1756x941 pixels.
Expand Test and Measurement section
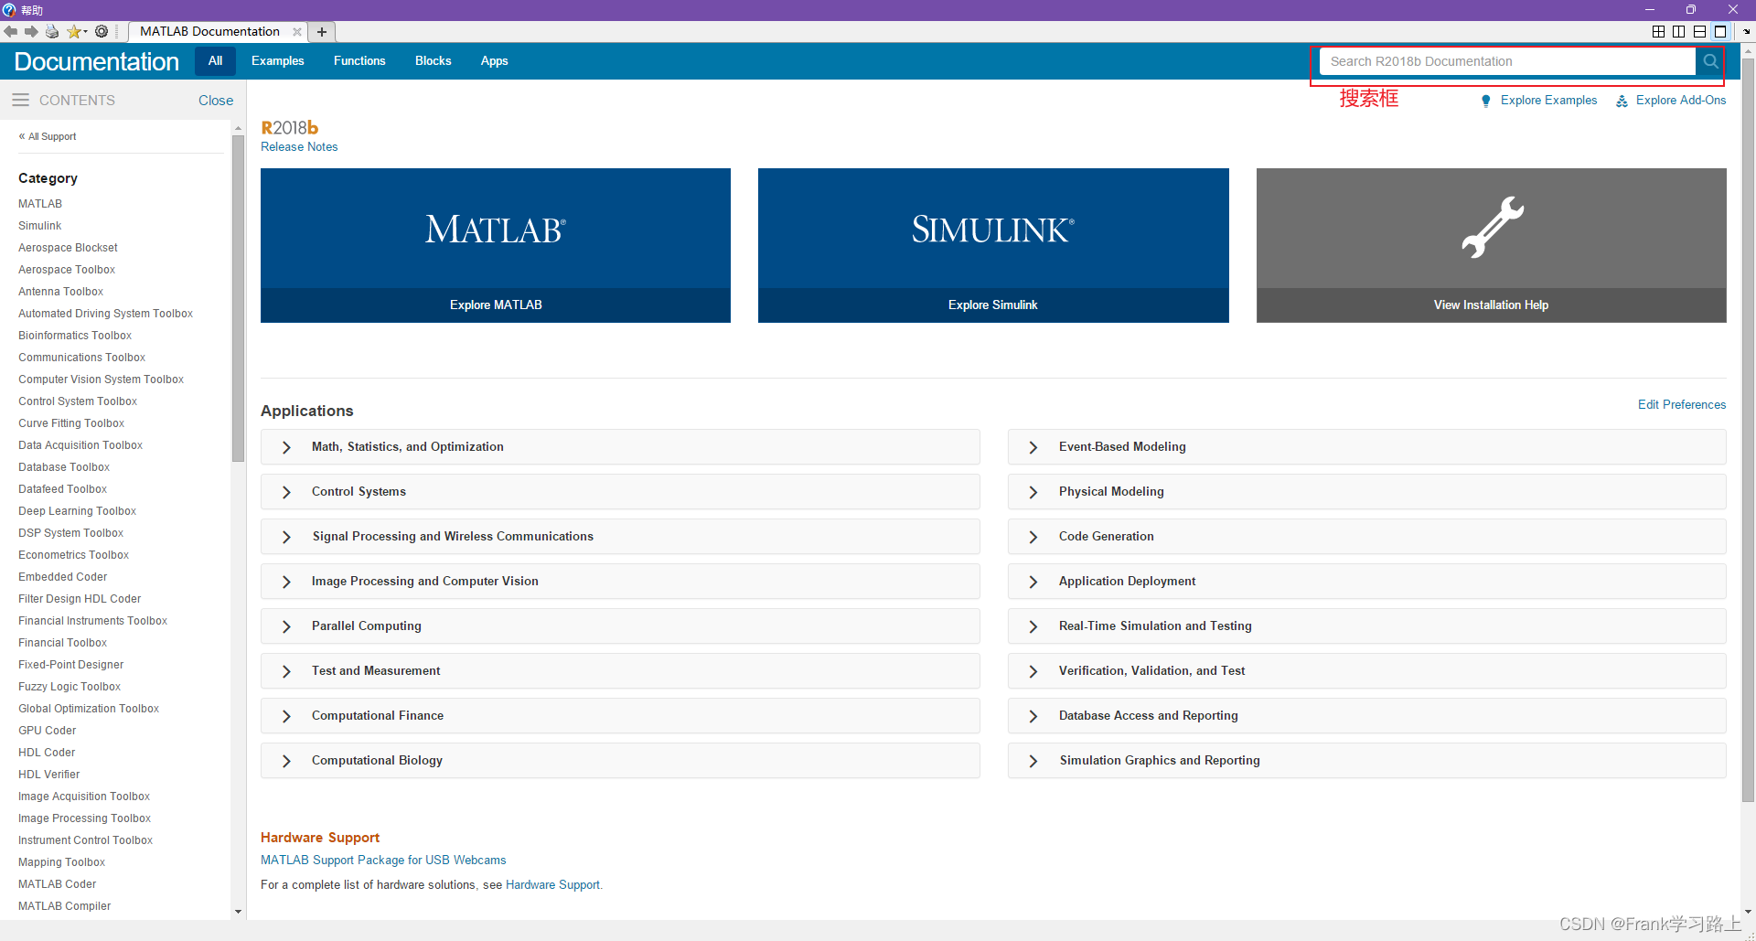(x=620, y=671)
